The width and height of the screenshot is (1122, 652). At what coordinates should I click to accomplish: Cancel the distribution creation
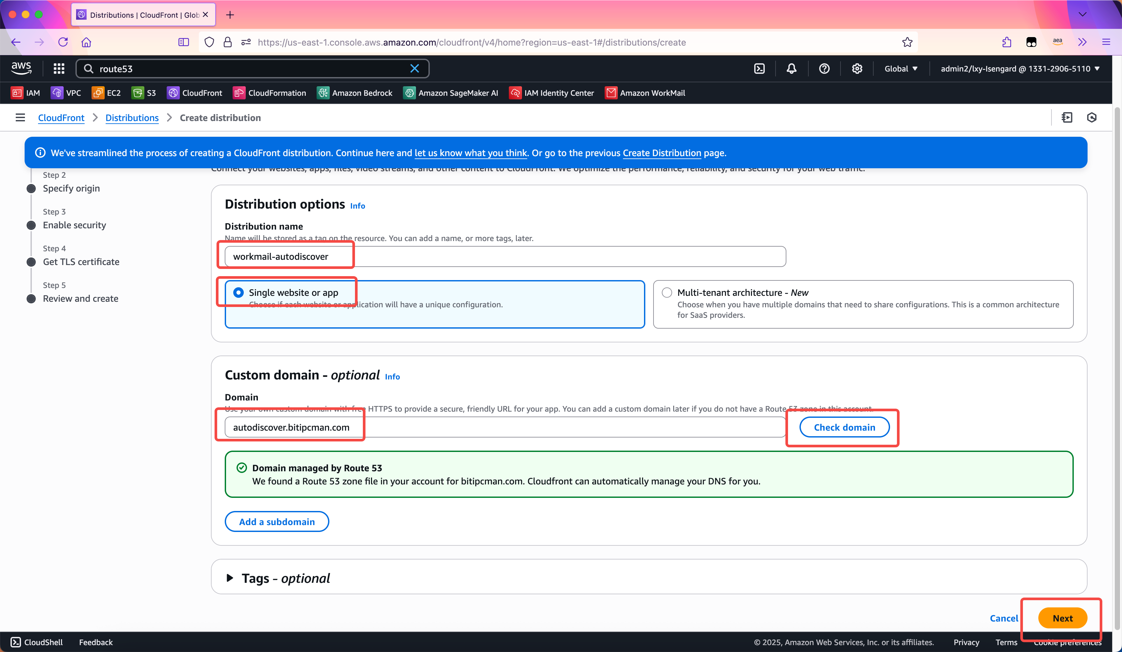(x=1004, y=618)
